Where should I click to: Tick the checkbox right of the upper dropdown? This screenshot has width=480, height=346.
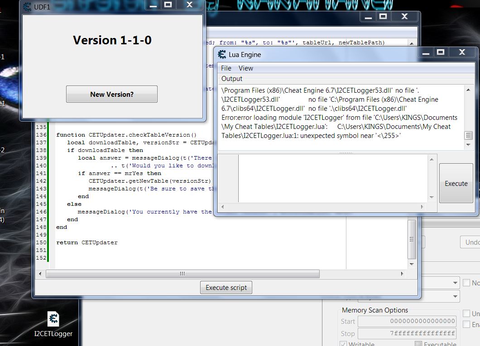point(466,283)
